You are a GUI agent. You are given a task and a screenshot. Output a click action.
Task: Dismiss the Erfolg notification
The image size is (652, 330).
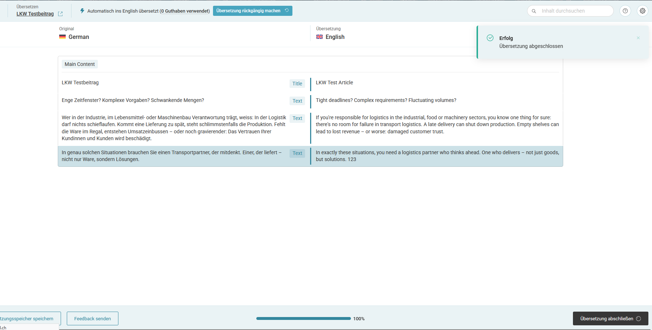coord(638,38)
